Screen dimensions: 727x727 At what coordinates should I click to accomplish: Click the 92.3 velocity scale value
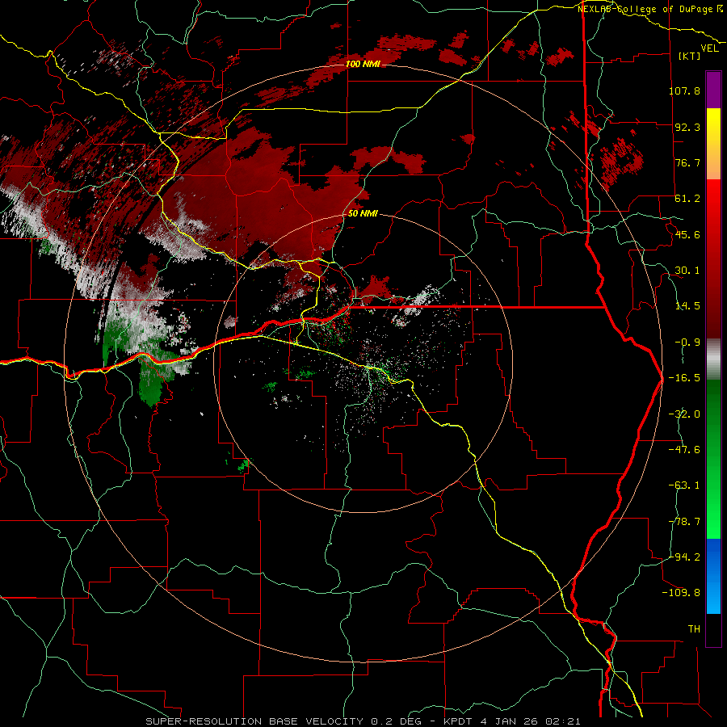click(687, 127)
